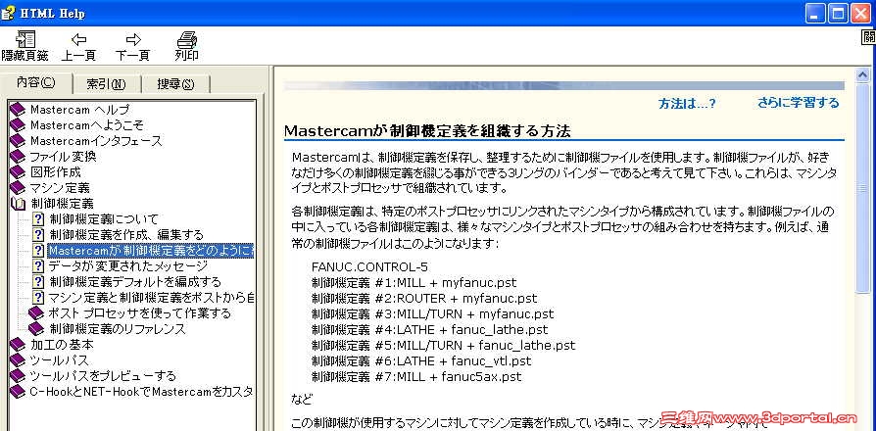Select 制御機定義について topic text
The height and width of the screenshot is (431, 876).
pyautogui.click(x=103, y=218)
